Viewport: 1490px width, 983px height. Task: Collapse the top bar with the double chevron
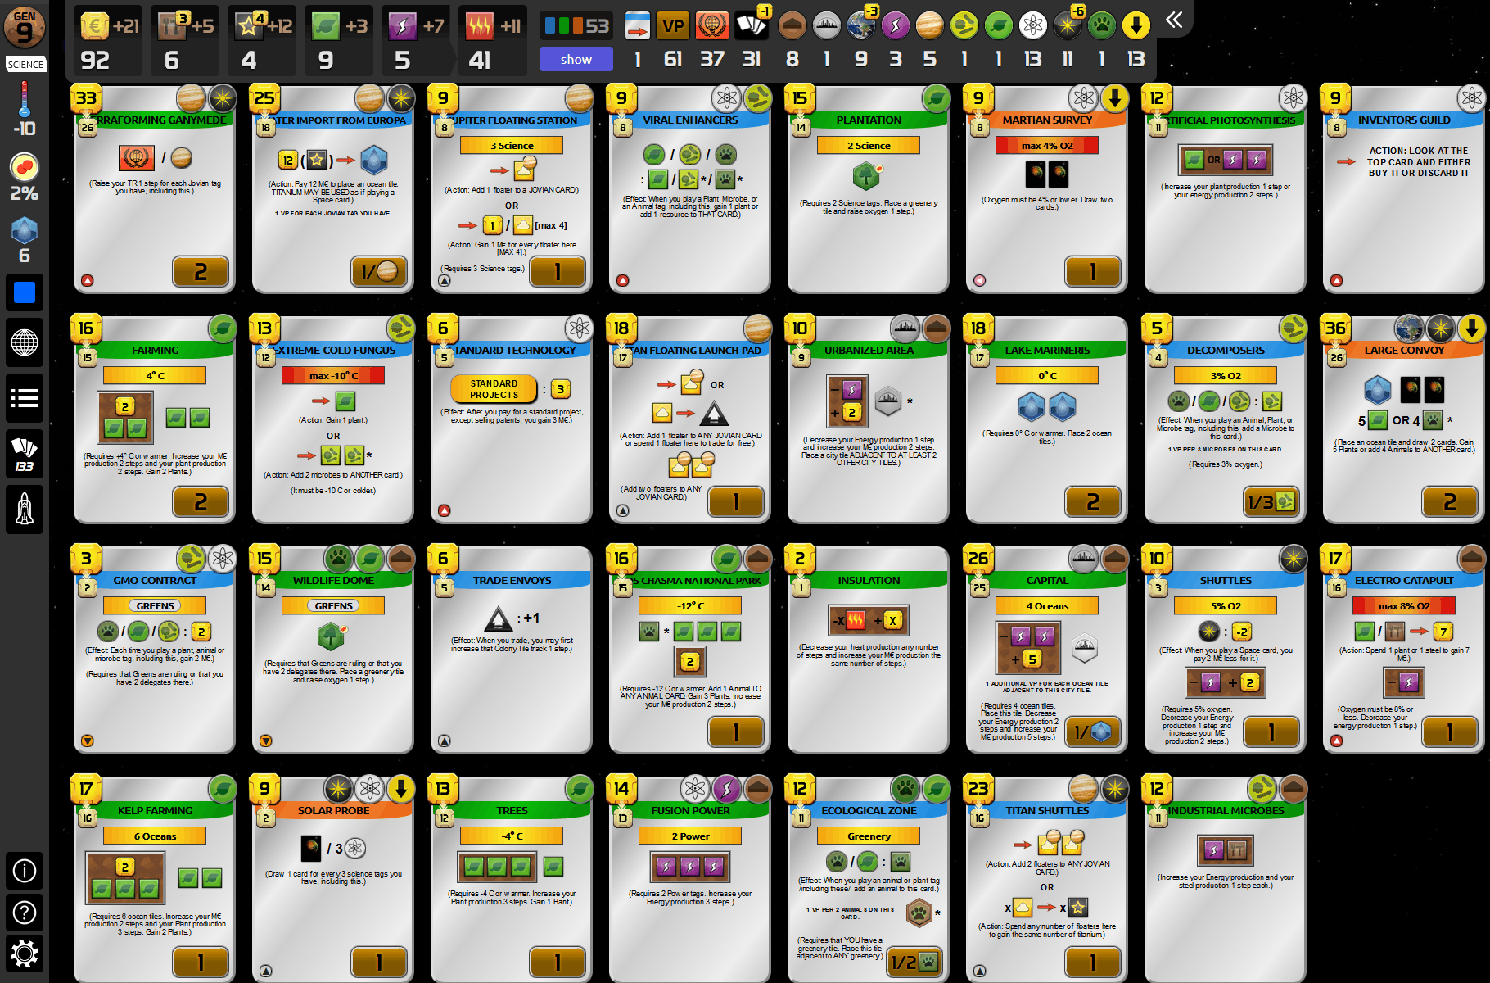pyautogui.click(x=1174, y=20)
